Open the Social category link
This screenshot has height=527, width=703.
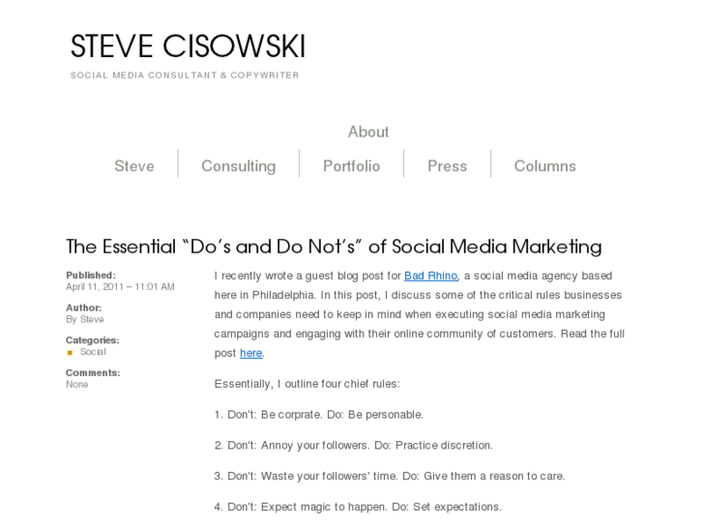93,352
